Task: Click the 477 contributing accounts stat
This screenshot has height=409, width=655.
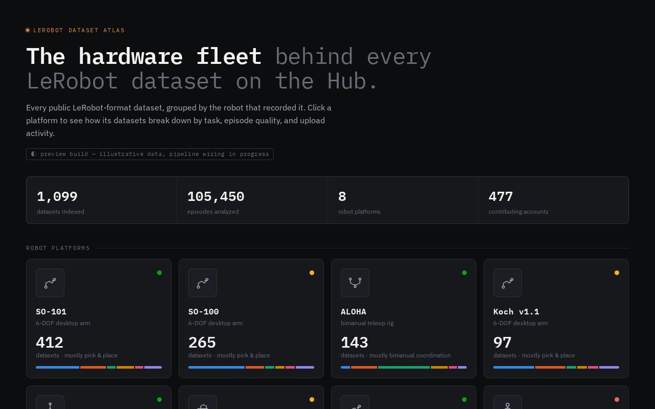Action: coord(553,200)
